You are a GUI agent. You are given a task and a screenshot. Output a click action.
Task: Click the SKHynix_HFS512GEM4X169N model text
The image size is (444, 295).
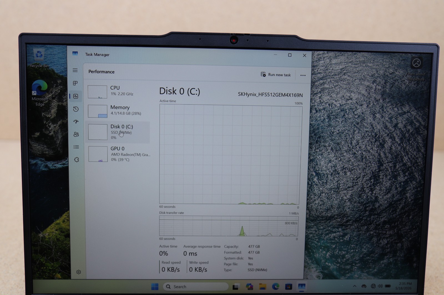270,95
